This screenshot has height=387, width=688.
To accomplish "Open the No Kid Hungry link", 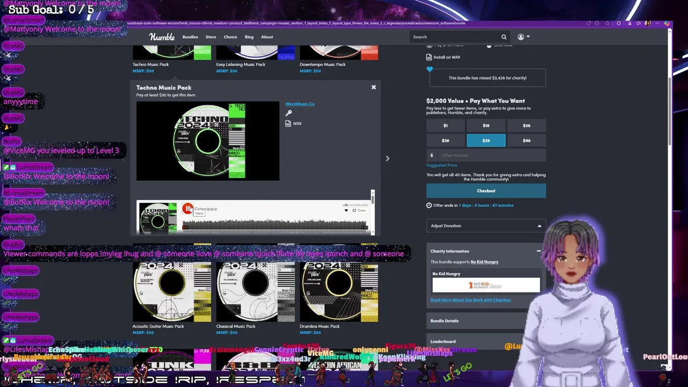I will (484, 262).
